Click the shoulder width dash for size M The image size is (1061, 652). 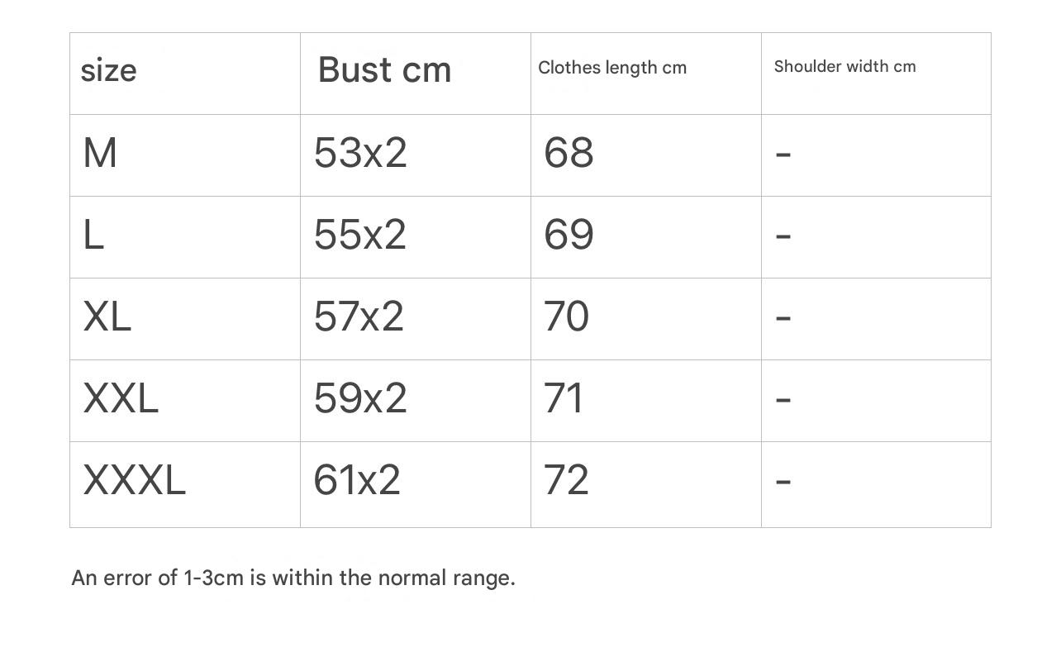(x=783, y=155)
